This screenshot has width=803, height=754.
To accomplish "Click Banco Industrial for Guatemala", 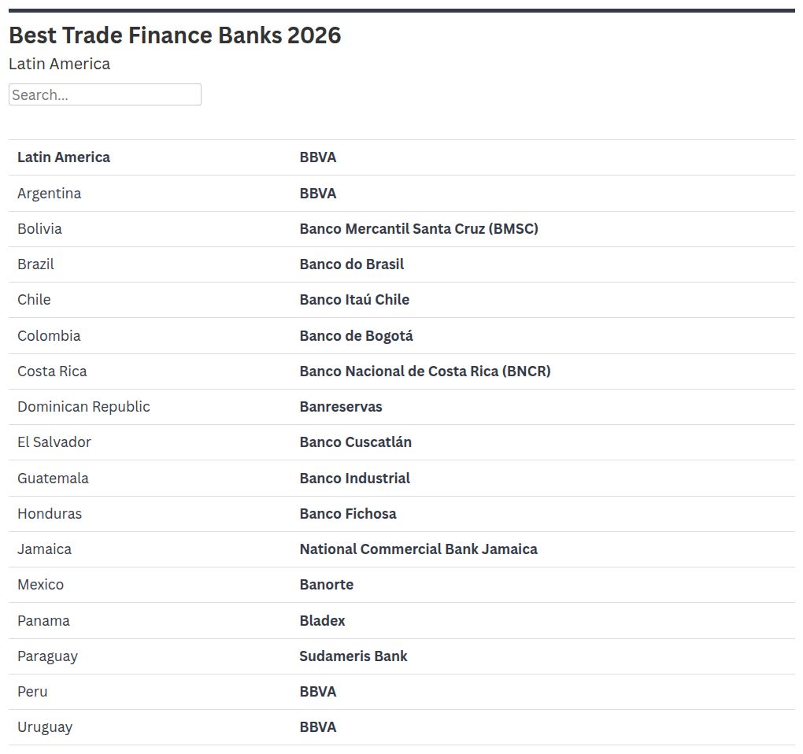I will (x=354, y=478).
